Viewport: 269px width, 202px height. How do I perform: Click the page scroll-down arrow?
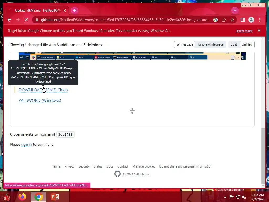pos(263,185)
